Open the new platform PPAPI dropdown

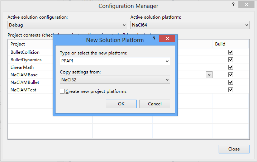167,61
